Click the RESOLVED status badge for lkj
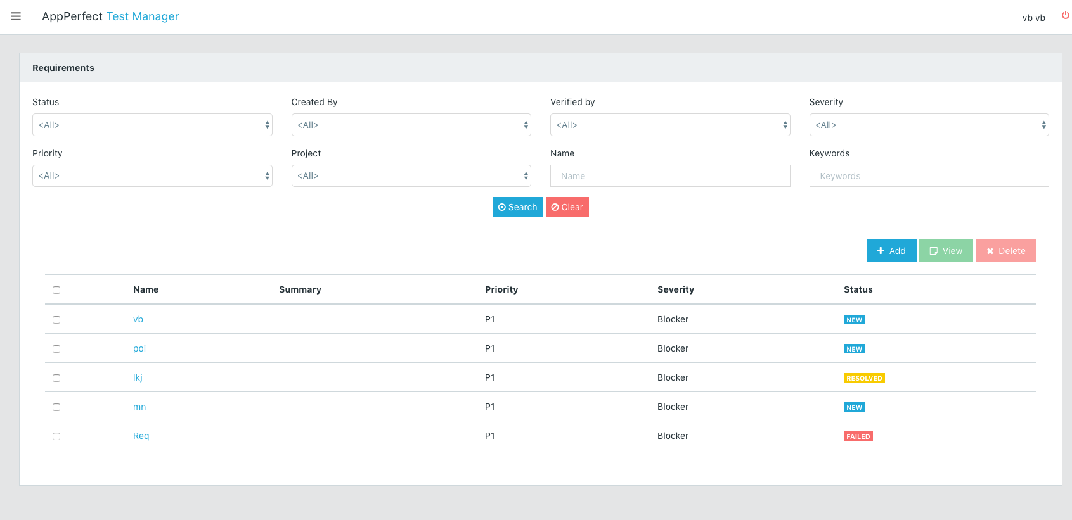The width and height of the screenshot is (1072, 520). click(864, 378)
